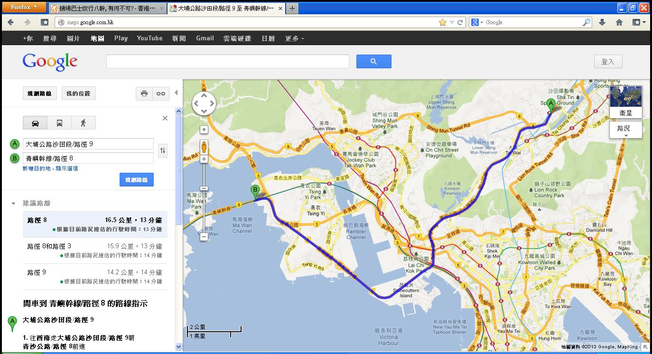Switch to the 機場巴士改行八幹 tab
The image size is (652, 354).
[107, 9]
